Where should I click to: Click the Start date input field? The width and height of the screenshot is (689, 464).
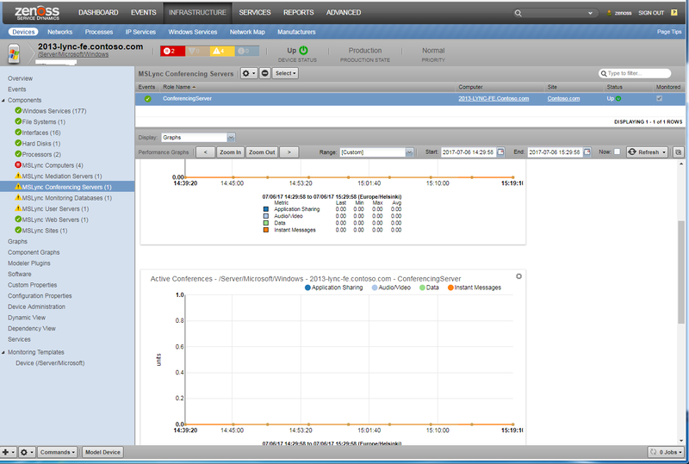(469, 152)
